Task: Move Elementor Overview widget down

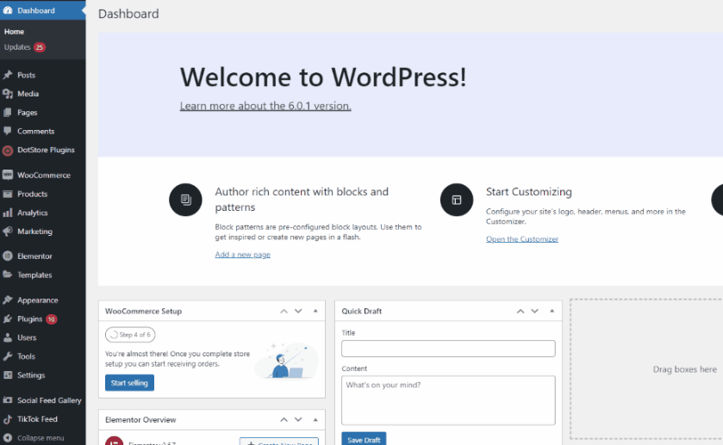Action: pos(298,420)
